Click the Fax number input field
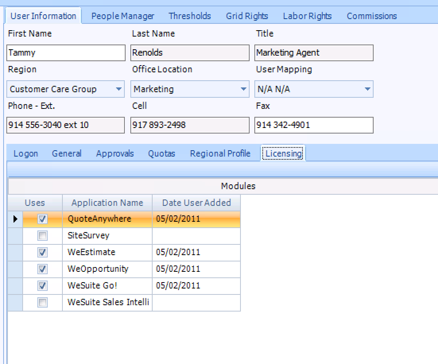Viewport: 438px width, 364px height. pyautogui.click(x=314, y=125)
